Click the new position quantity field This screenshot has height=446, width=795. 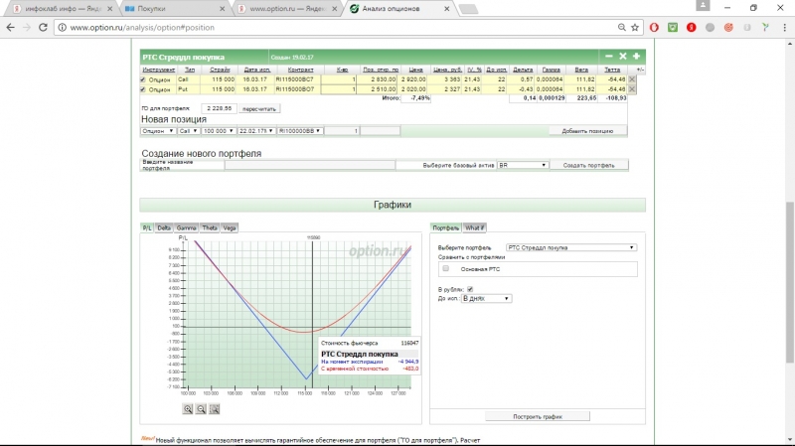[341, 131]
